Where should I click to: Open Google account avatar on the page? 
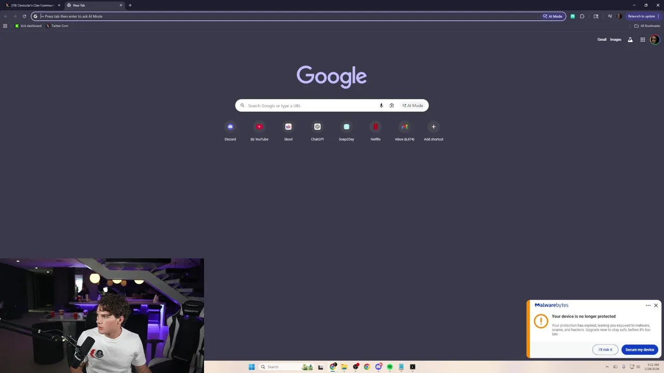(655, 39)
